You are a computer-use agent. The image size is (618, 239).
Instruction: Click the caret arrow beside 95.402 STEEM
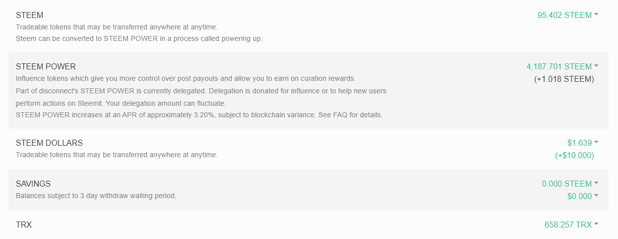click(x=596, y=15)
